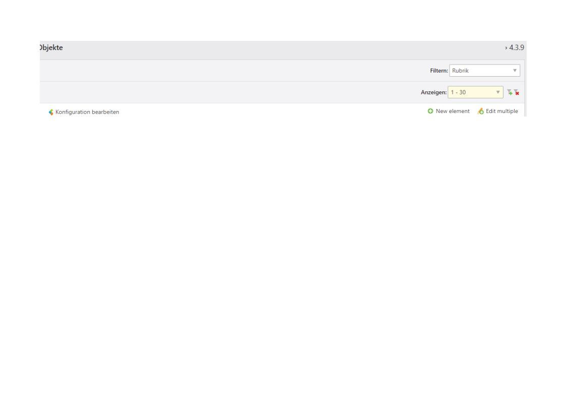Viewport: 566px width, 400px height.
Task: Click the Filtern label
Action: click(437, 71)
